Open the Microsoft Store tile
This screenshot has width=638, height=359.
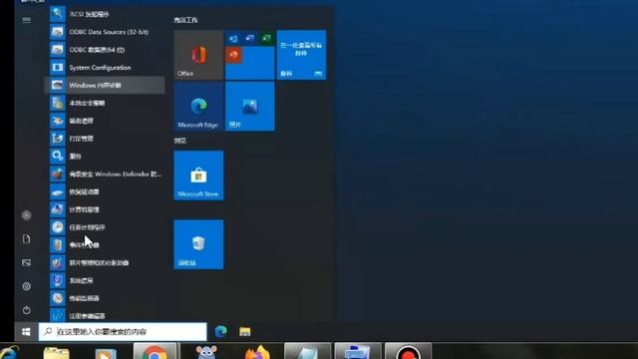[198, 176]
